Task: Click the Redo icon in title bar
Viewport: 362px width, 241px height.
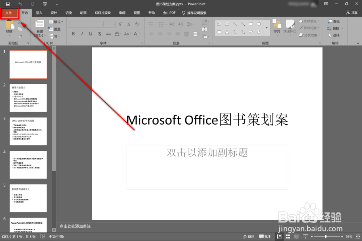Action: click(x=33, y=4)
